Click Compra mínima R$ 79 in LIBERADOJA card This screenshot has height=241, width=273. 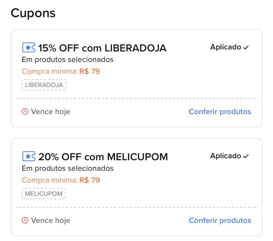(61, 71)
